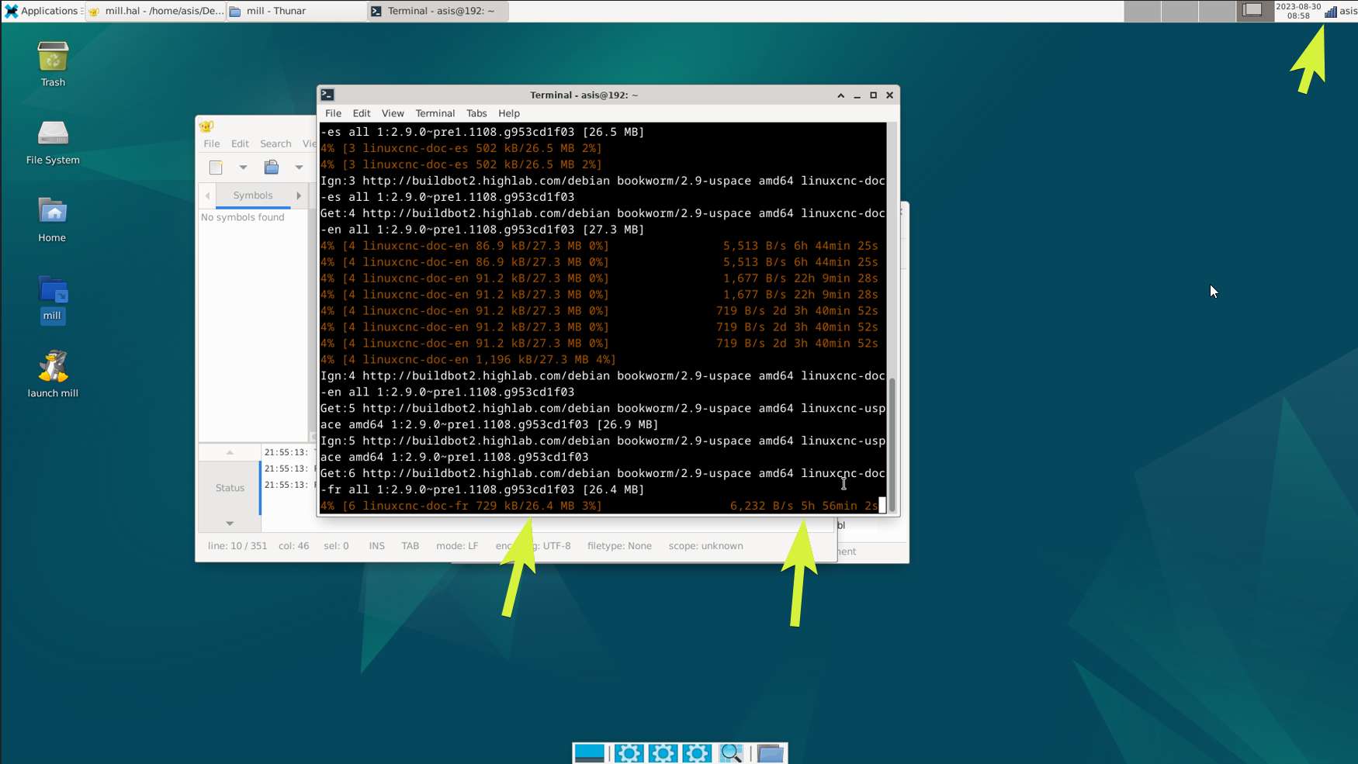Click the Terminal window title bar text
The width and height of the screenshot is (1358, 764).
pyautogui.click(x=584, y=95)
